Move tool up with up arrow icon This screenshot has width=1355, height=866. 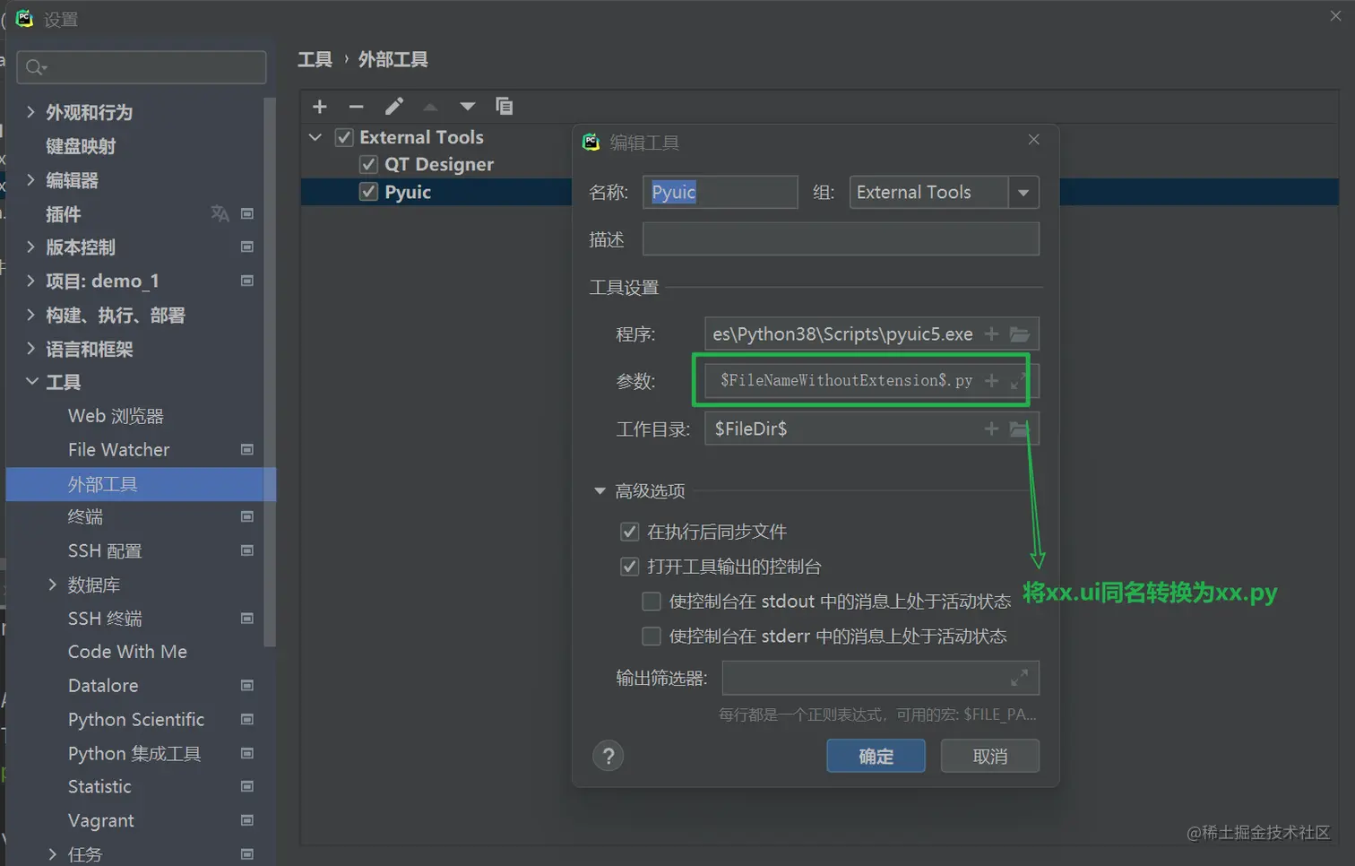click(430, 107)
